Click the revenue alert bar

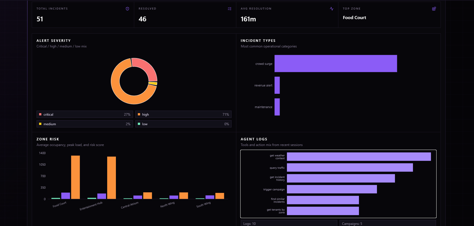(277, 85)
